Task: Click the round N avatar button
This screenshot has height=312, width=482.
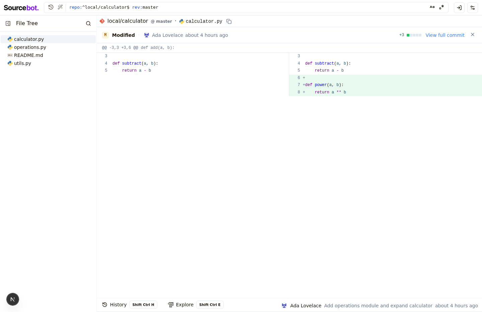Action: point(13,299)
